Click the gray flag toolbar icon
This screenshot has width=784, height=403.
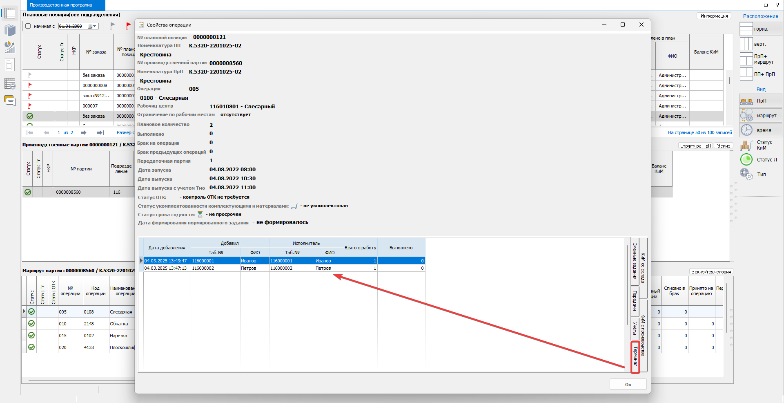click(112, 26)
